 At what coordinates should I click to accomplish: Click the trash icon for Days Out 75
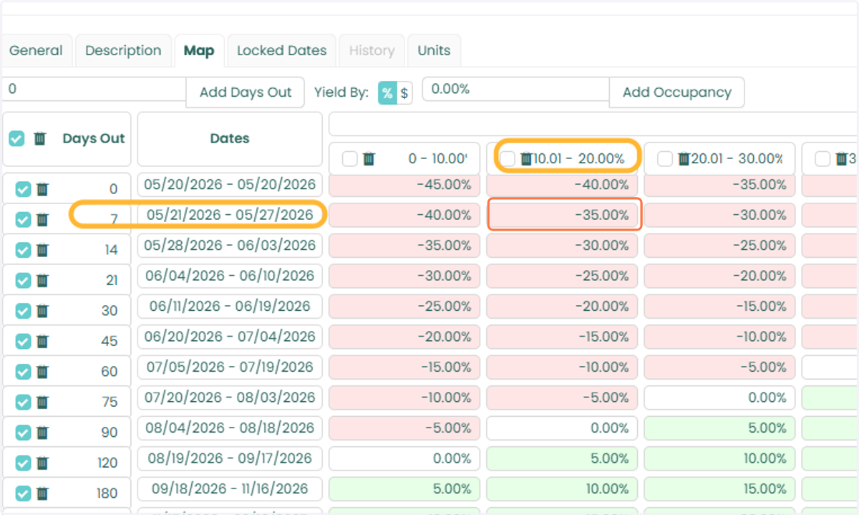point(42,402)
